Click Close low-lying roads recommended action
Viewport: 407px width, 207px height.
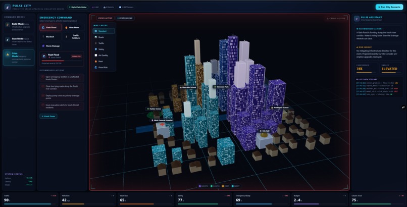tap(62, 87)
